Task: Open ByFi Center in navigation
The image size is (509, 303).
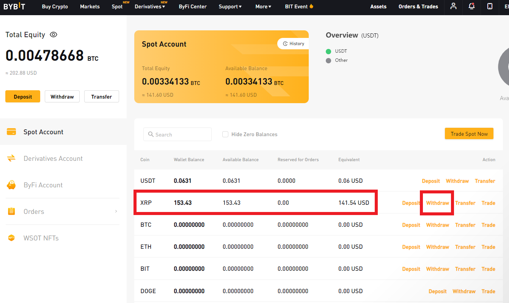Action: point(192,6)
